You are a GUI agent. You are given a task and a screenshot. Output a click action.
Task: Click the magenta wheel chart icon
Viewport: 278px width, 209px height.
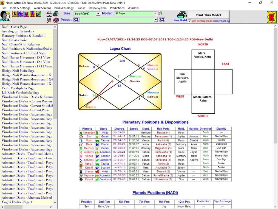27,14
